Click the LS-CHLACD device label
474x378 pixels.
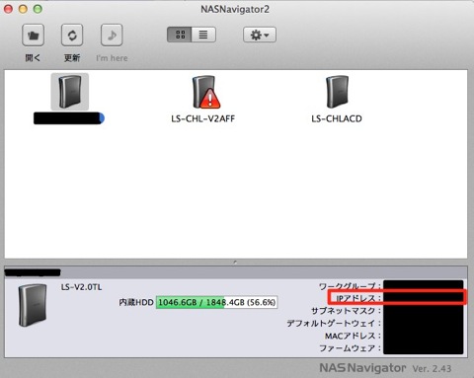[337, 118]
